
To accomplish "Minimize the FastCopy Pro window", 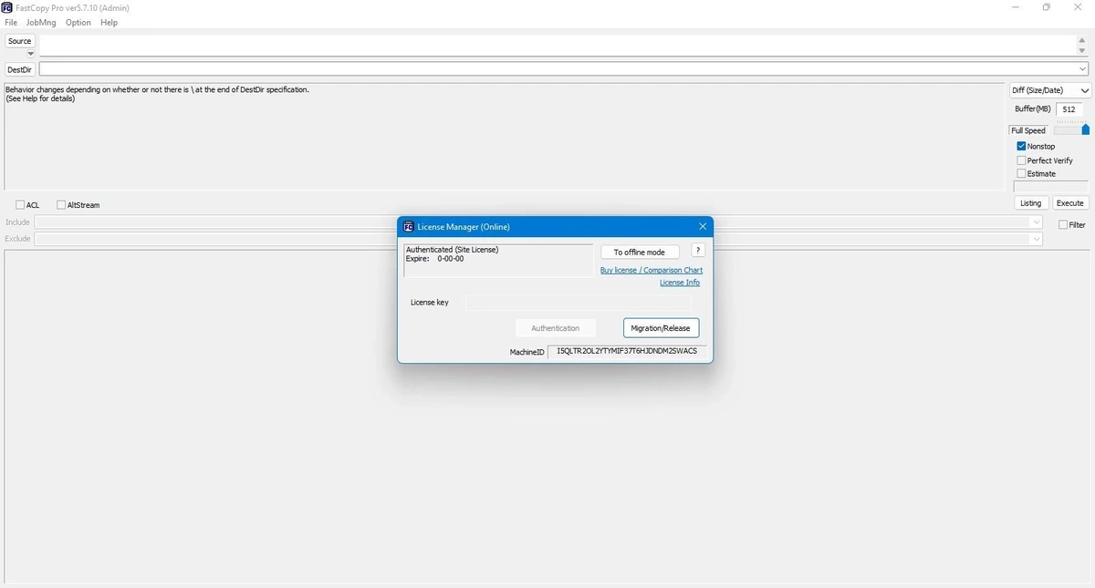I will [x=1016, y=7].
